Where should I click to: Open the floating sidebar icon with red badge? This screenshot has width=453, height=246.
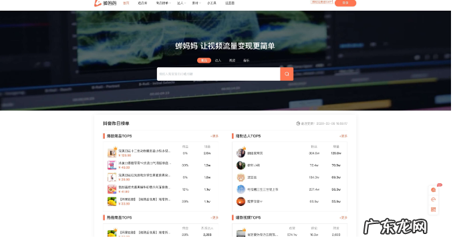434,190
